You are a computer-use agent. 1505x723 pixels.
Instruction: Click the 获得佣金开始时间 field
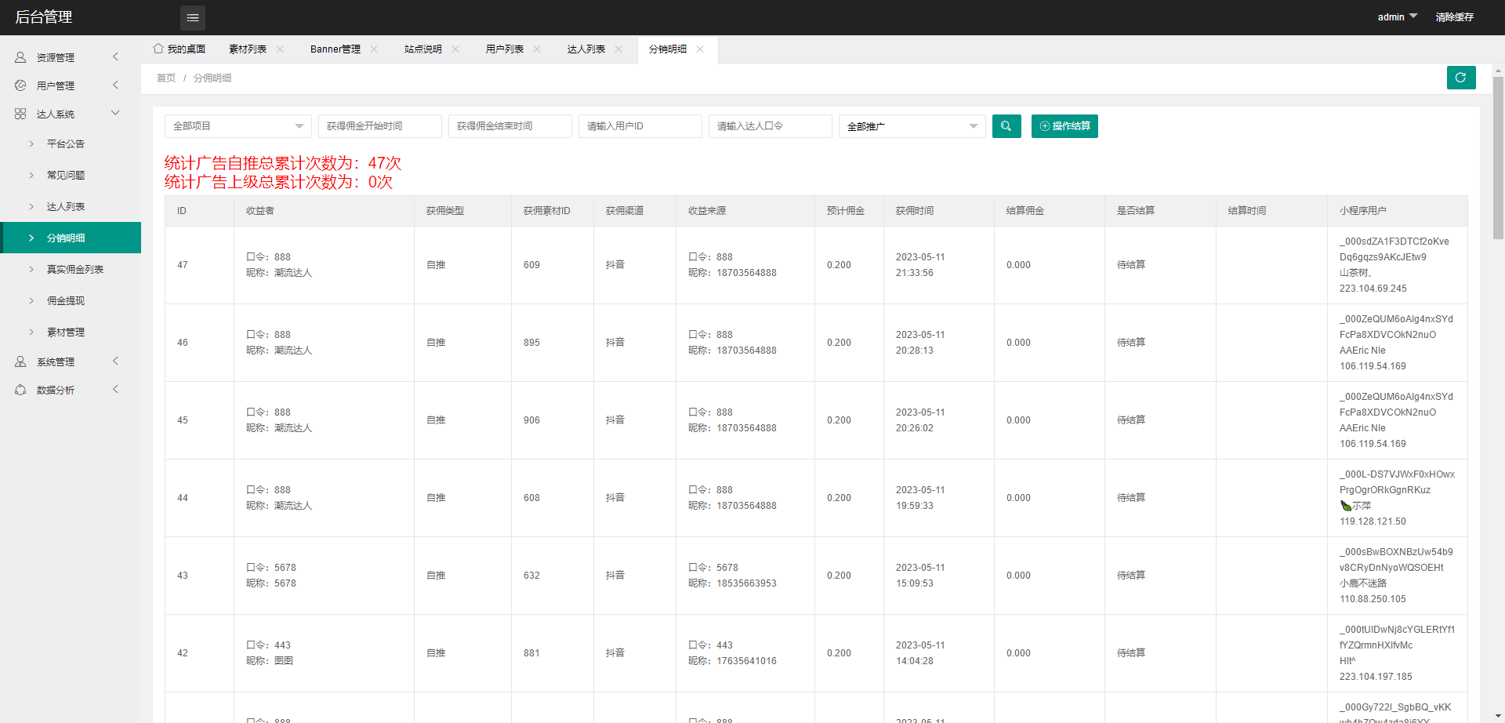tap(380, 126)
